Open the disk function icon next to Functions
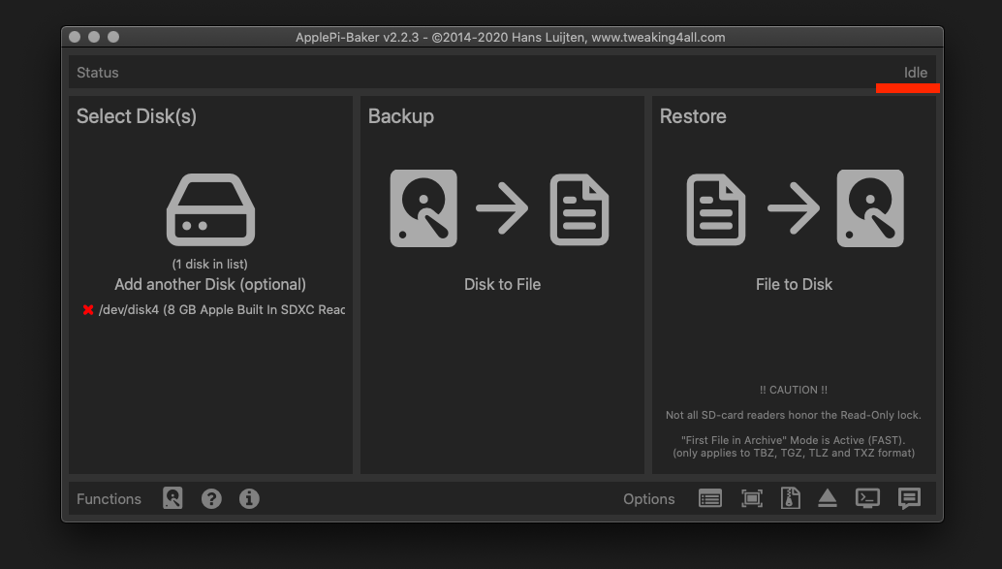1002x569 pixels. pos(172,498)
